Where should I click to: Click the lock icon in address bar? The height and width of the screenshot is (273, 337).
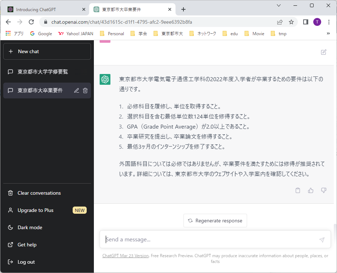[x=46, y=22]
